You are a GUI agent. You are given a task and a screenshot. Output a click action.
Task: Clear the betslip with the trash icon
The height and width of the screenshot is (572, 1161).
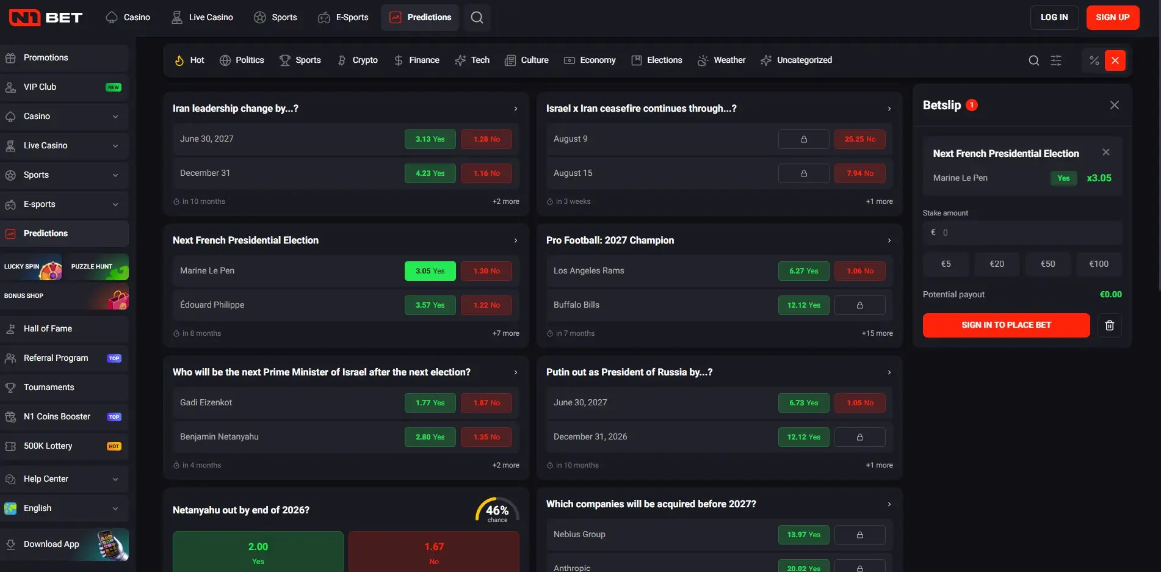coord(1110,325)
